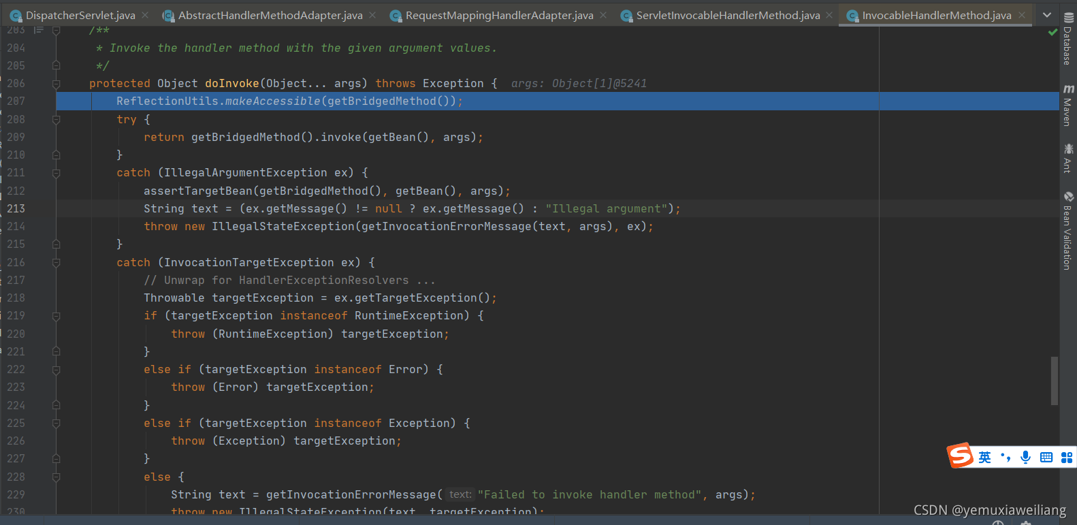The height and width of the screenshot is (525, 1077).
Task: Click the green inspection checkmark indicator
Action: coord(1052,32)
